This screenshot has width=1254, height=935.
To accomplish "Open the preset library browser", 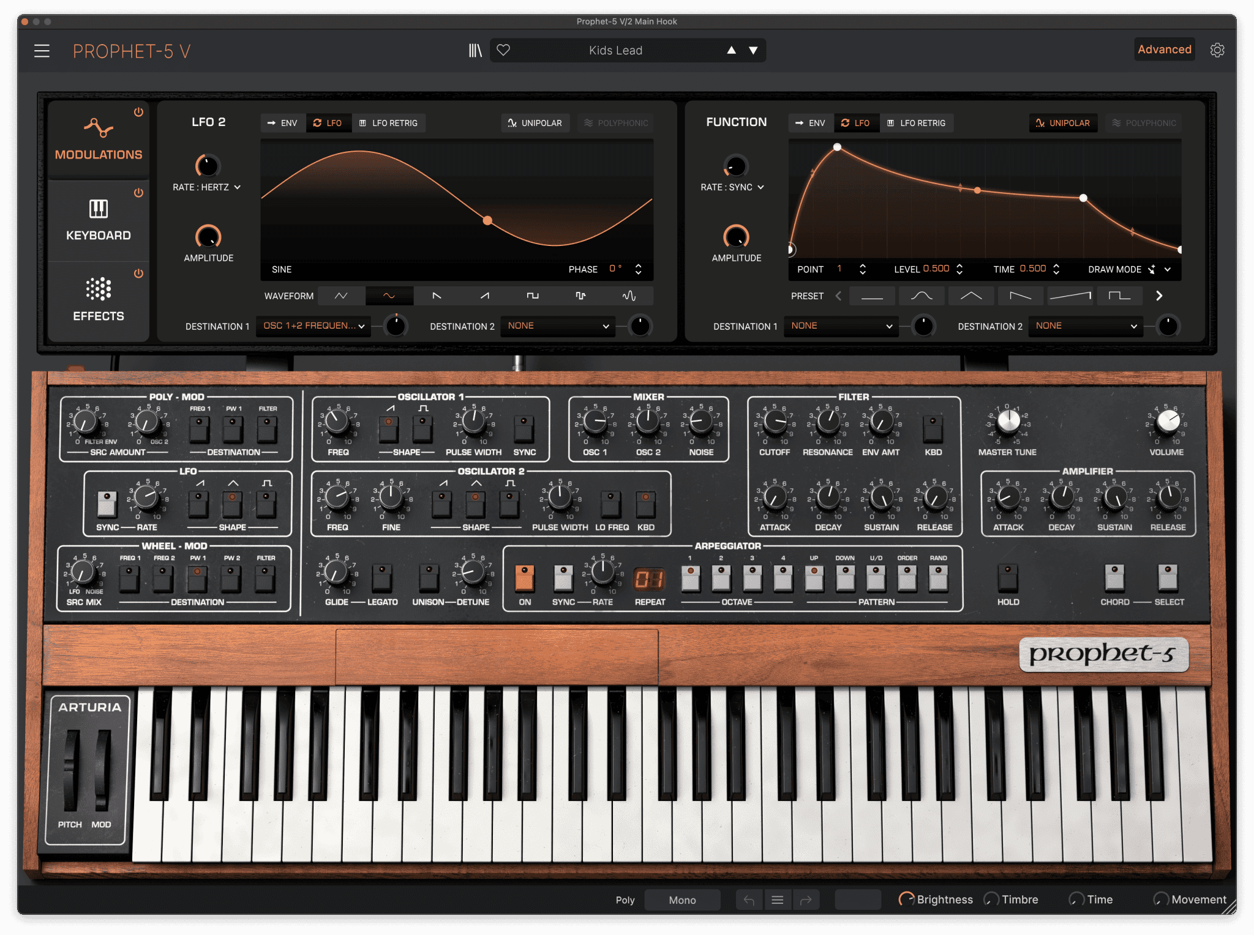I will pos(476,50).
